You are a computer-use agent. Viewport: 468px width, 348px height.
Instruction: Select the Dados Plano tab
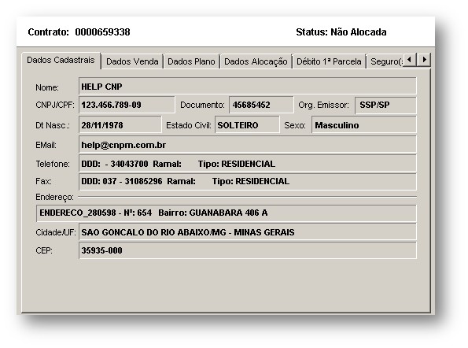(x=191, y=61)
